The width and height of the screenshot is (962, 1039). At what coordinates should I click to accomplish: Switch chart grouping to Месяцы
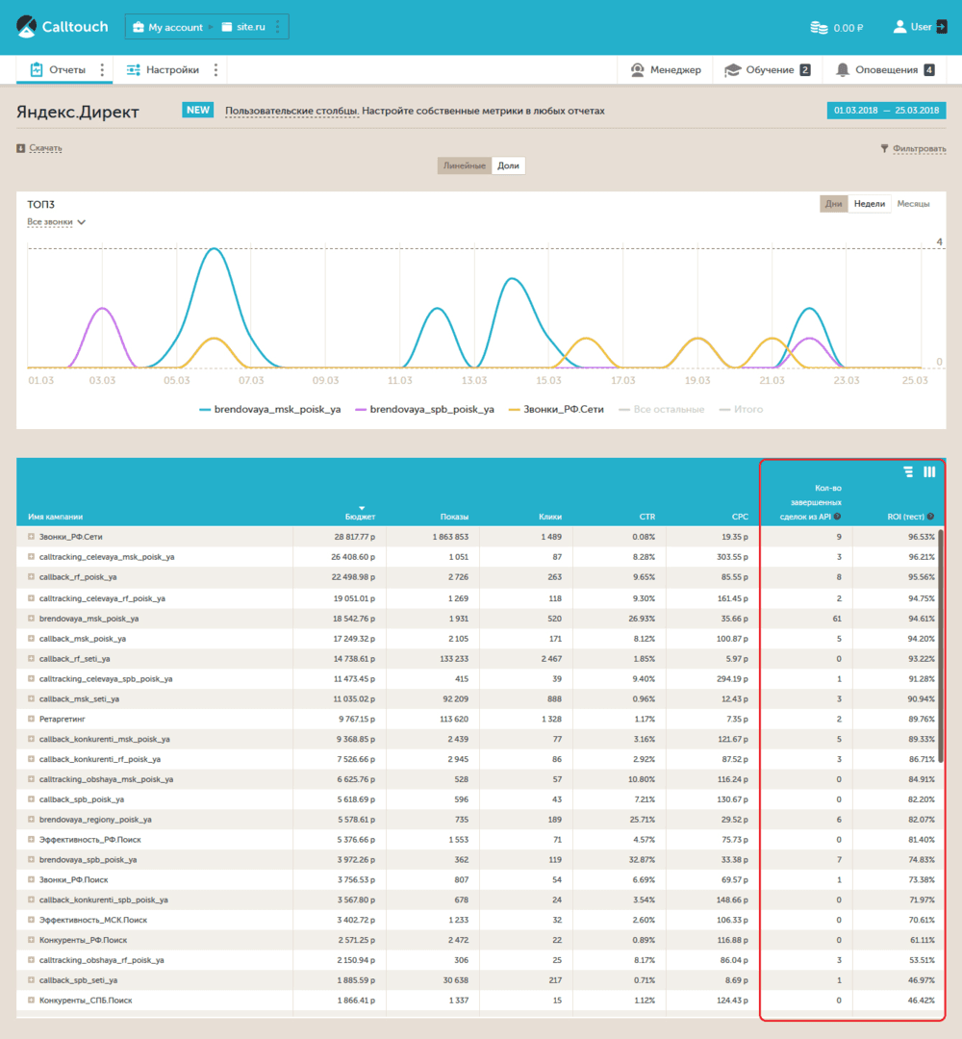click(x=913, y=203)
